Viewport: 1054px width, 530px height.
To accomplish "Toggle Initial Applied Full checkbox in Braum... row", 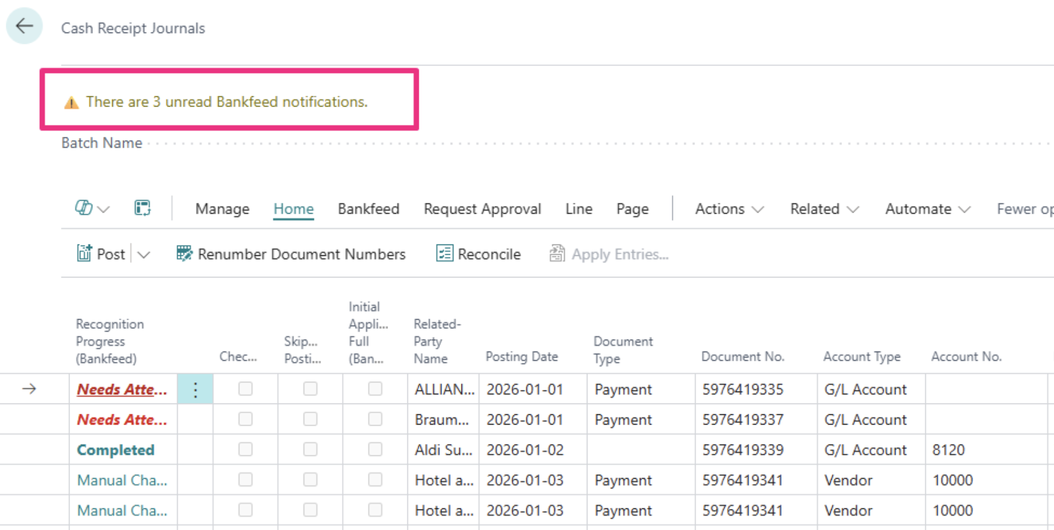I will [375, 419].
